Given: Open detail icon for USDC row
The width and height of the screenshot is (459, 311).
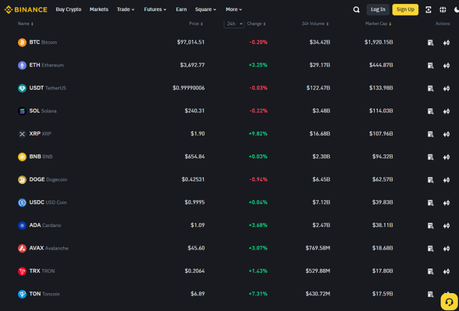Looking at the screenshot, I should point(431,203).
